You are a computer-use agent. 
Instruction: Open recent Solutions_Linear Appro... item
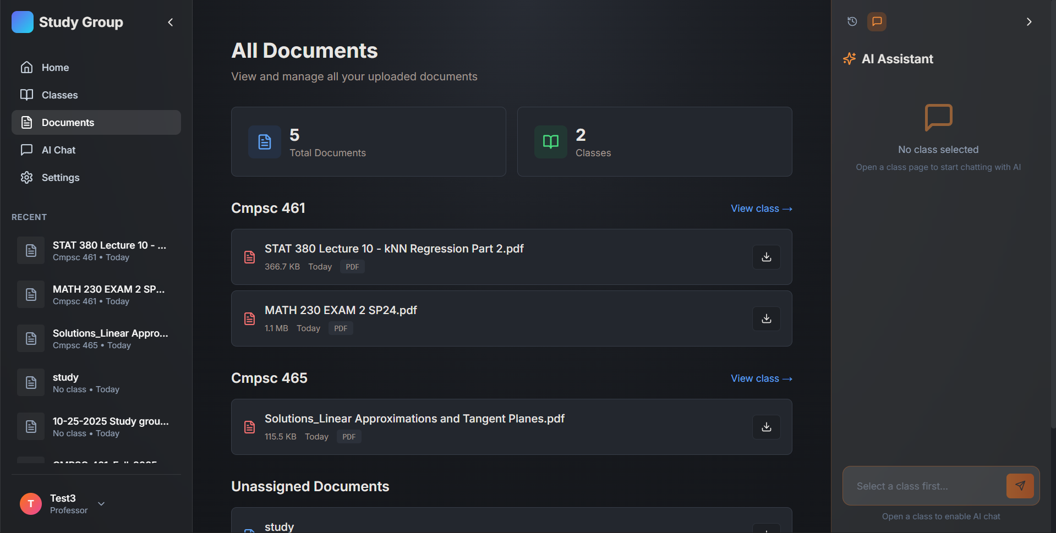(x=96, y=339)
